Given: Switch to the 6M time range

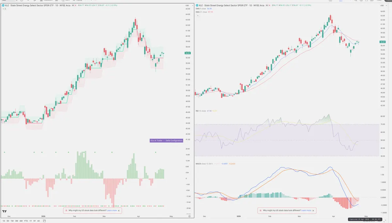Looking at the screenshot, I should 21,221.
